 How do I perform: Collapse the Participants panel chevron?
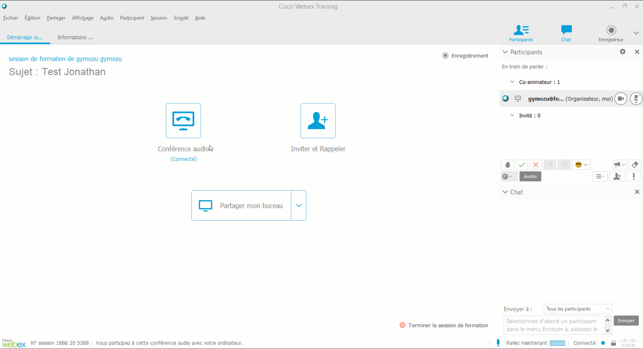coord(505,52)
